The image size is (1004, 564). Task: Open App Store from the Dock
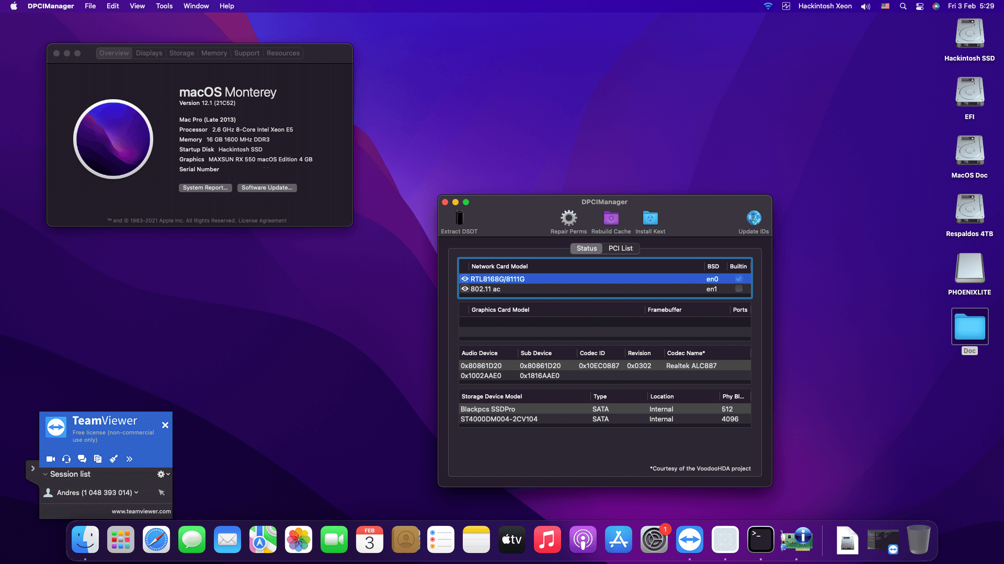point(618,539)
